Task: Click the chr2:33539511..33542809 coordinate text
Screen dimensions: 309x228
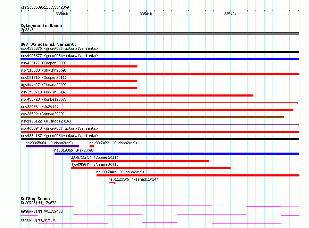Action: pos(45,7)
